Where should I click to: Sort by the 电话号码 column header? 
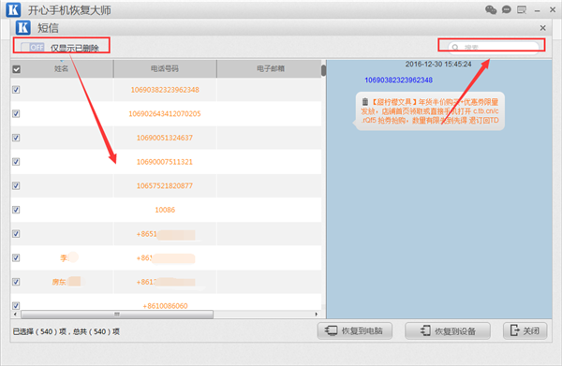[165, 68]
